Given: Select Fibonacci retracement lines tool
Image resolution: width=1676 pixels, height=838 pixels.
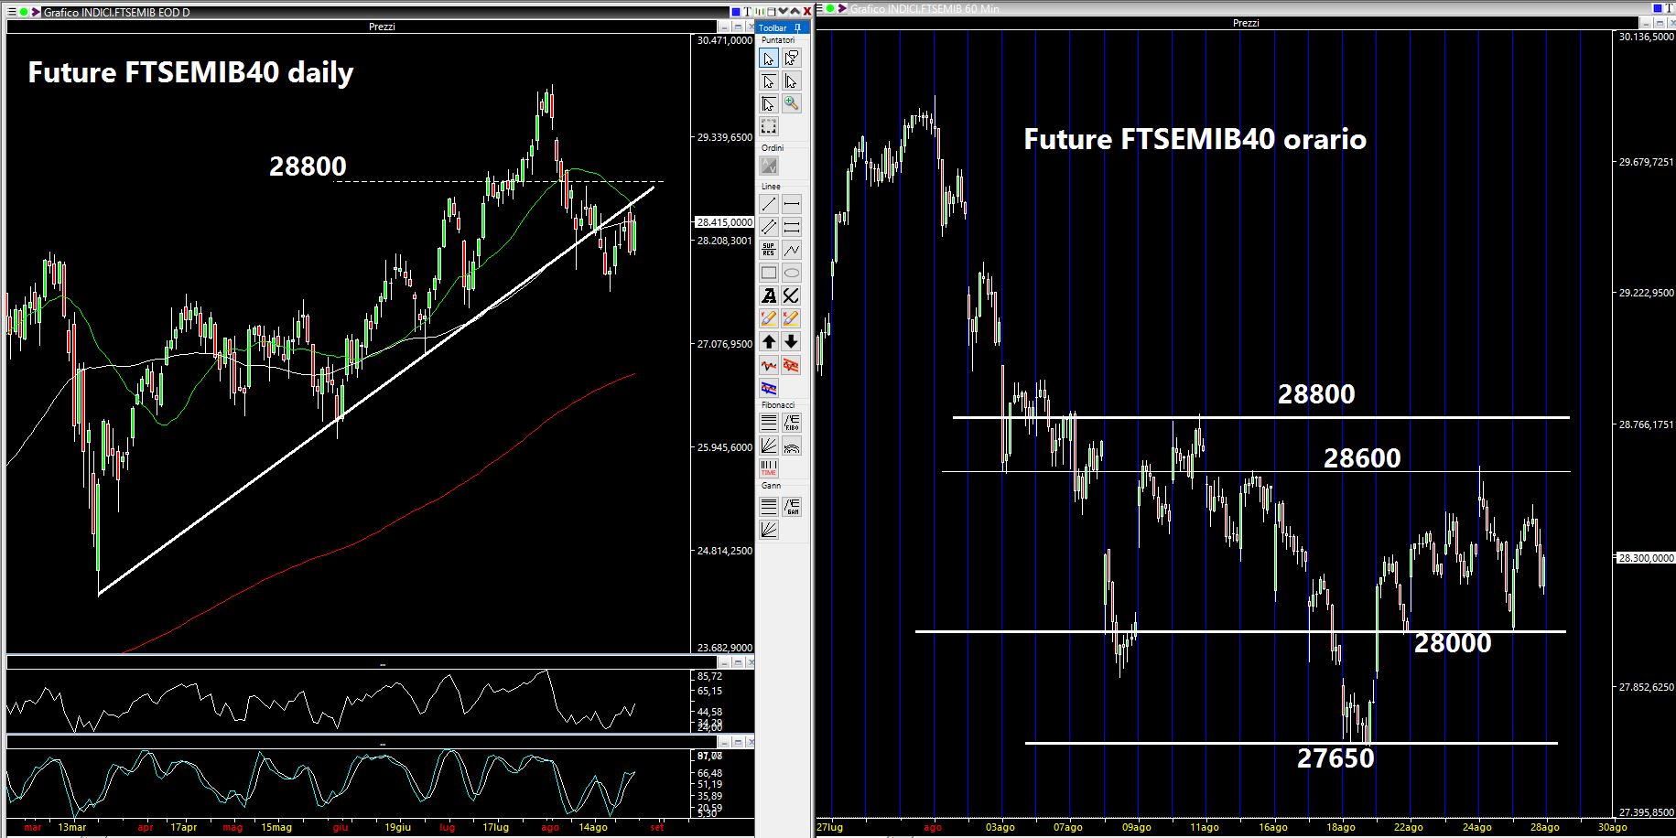Looking at the screenshot, I should pos(769,423).
